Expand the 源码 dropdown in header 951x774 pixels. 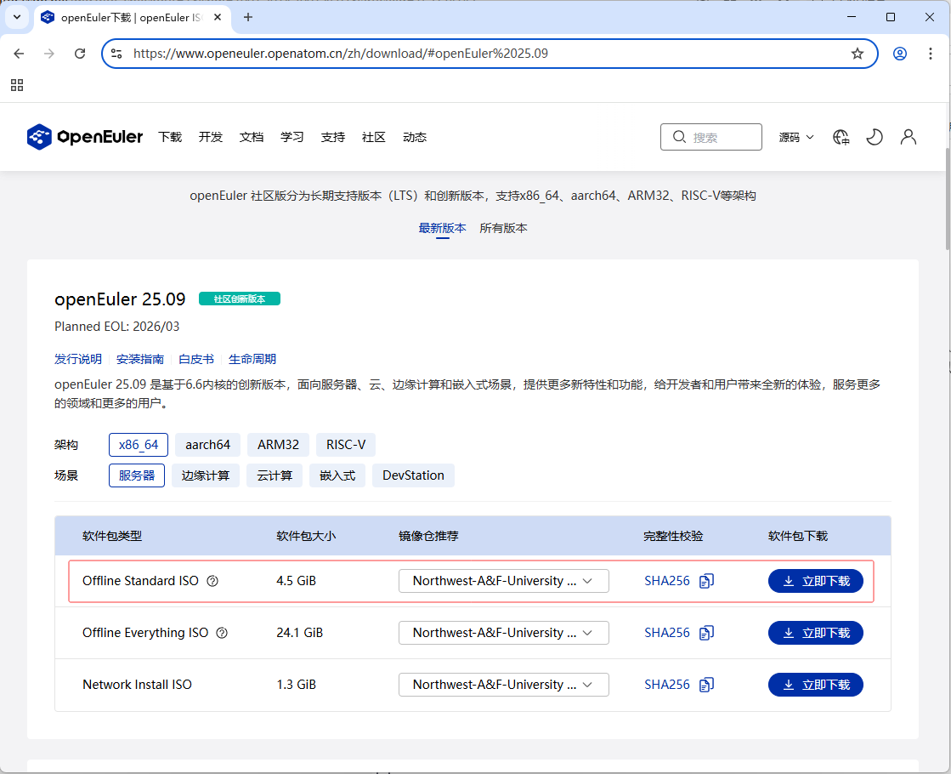[x=795, y=137]
